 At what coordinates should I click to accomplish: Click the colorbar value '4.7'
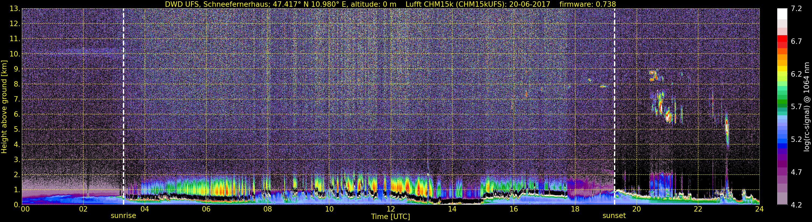click(x=796, y=172)
